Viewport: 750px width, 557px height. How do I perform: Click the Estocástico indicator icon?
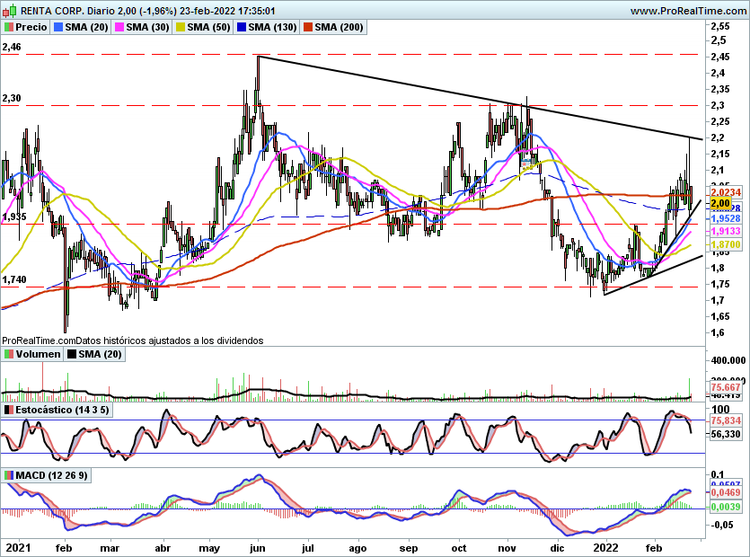(9, 410)
